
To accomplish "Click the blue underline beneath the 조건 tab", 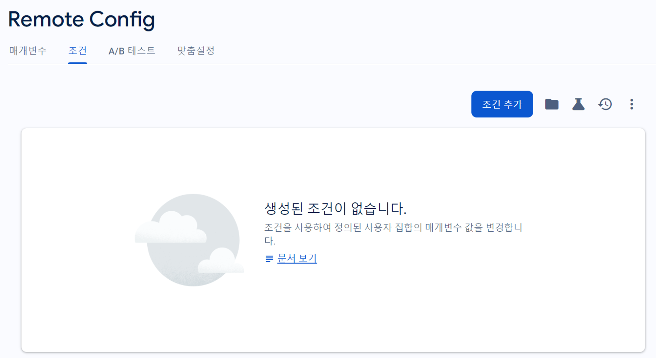I will coord(77,63).
